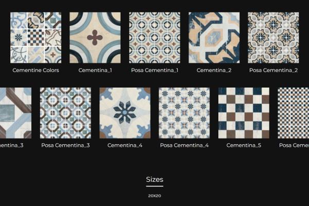Click the Posa Cementina_4 pattern thumbnail

pos(184,113)
